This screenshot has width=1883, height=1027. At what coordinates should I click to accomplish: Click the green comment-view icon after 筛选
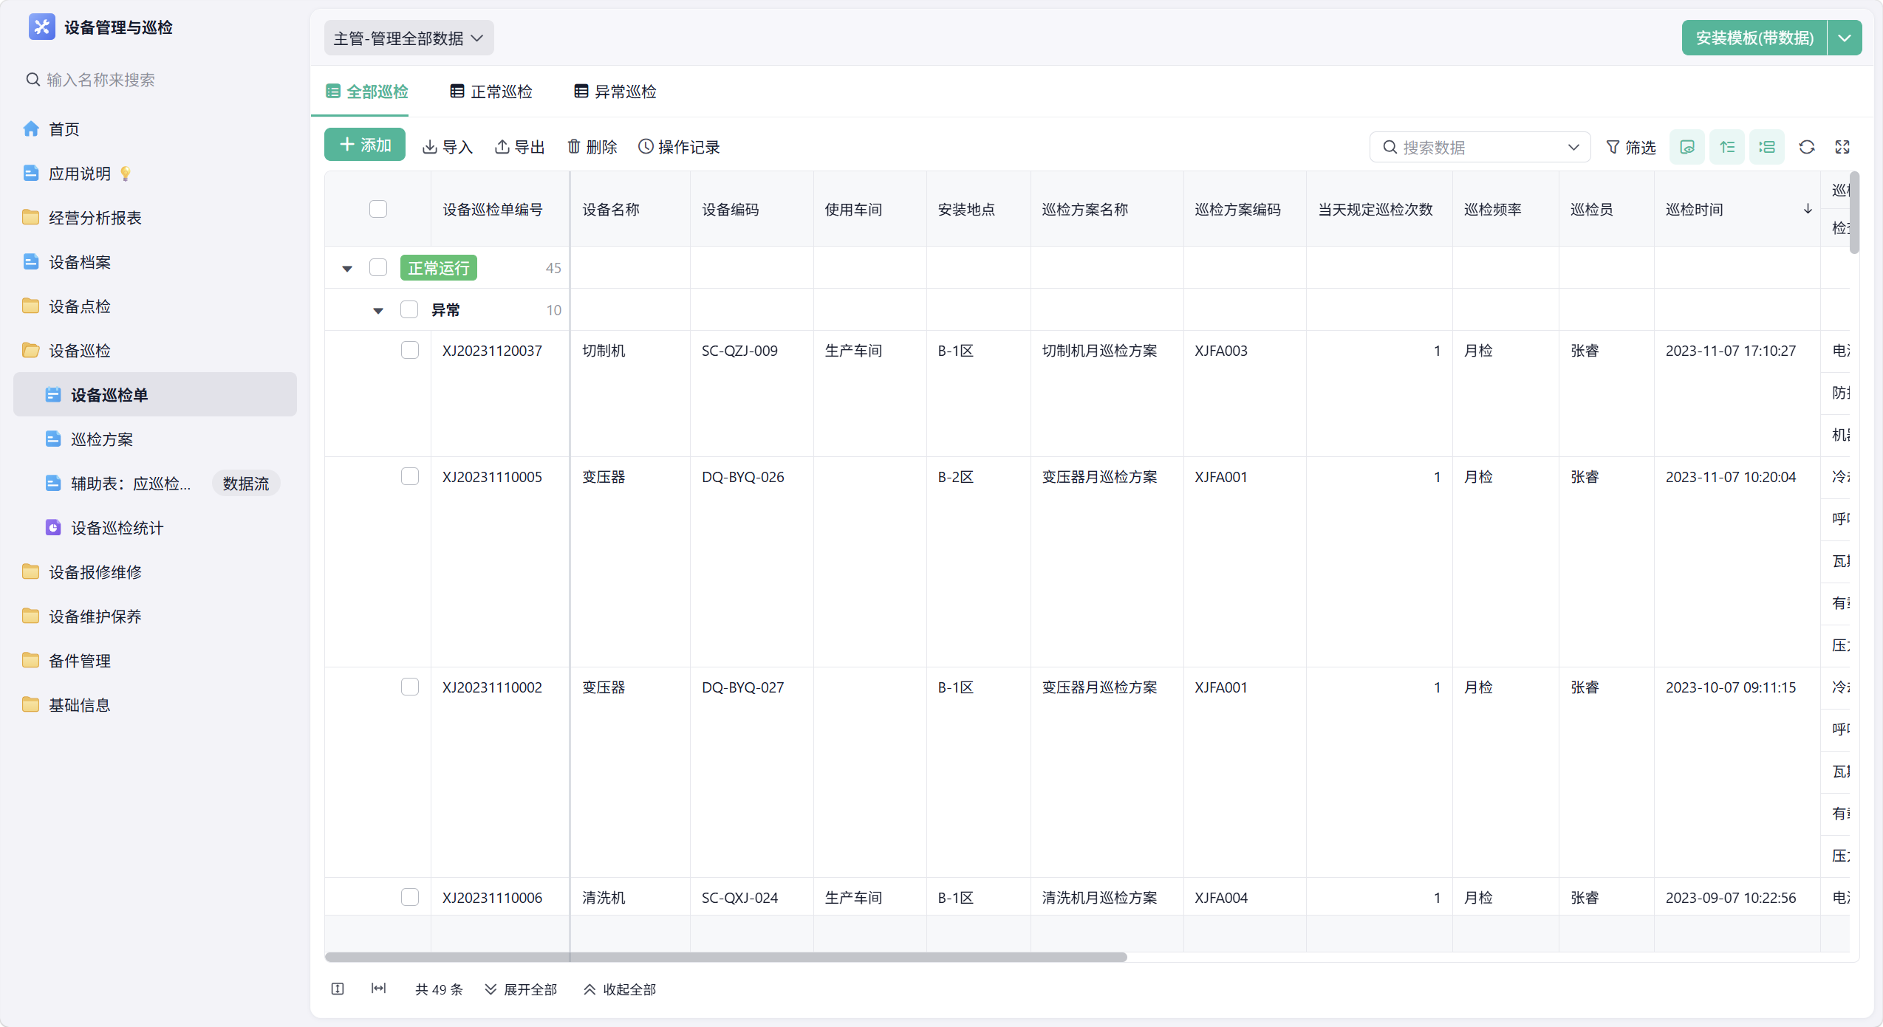(x=1687, y=147)
